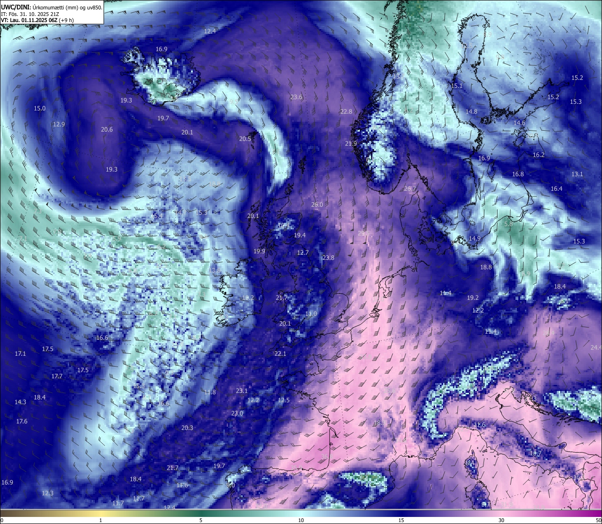Click the 12.3 value label
Viewport: 602px width, 524px height.
48,493
